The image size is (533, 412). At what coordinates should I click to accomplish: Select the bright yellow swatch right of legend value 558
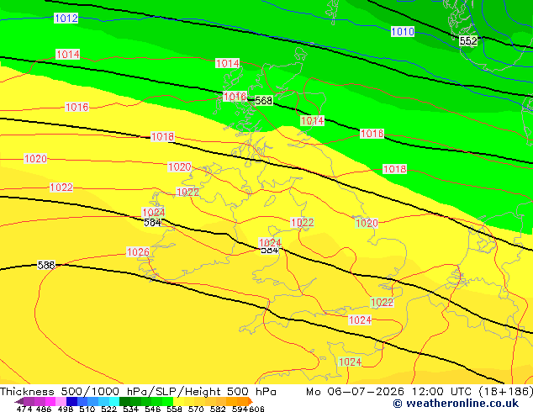point(178,401)
